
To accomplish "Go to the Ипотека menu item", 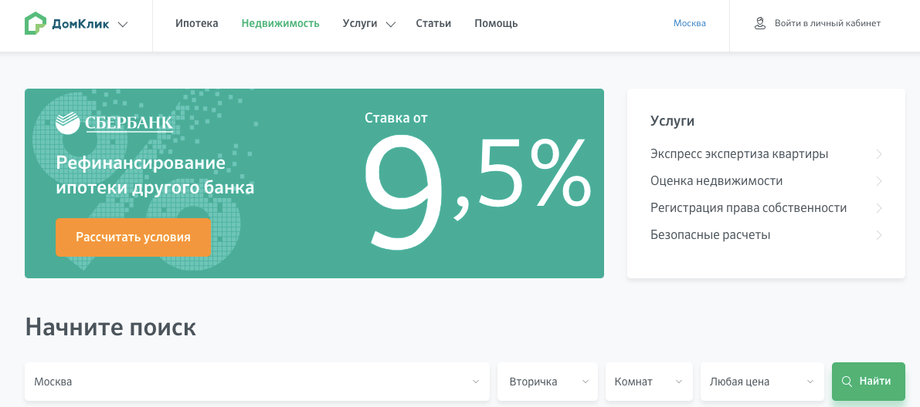I will coord(196,23).
